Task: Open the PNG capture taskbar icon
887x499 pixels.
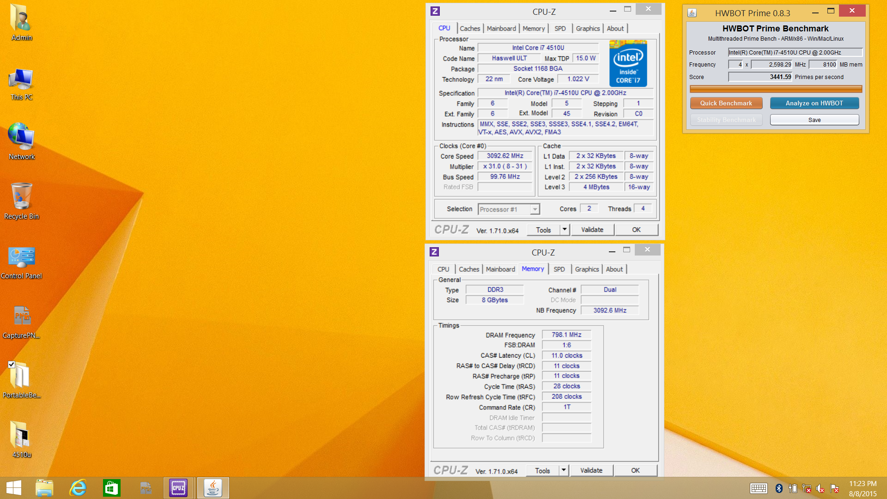Action: pyautogui.click(x=146, y=488)
